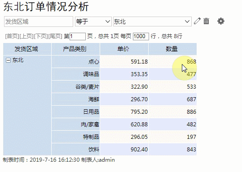Select the 产品类别 column header
The image size is (242, 172).
point(75,49)
